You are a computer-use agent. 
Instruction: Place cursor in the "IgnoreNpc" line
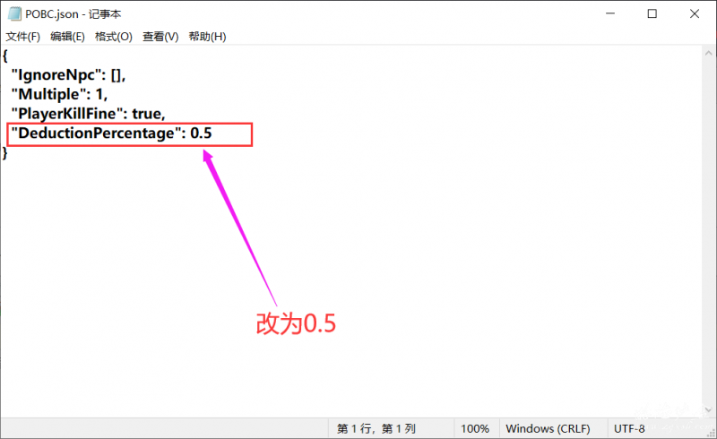pyautogui.click(x=72, y=74)
